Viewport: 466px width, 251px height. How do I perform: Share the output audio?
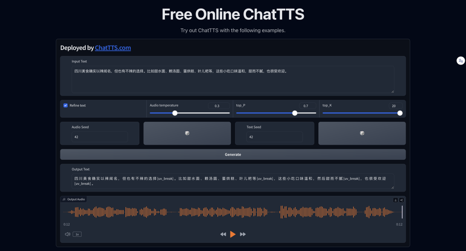401,200
